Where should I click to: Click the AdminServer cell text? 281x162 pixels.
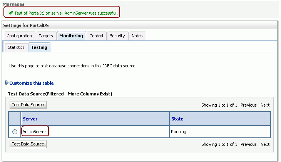[x=34, y=132]
